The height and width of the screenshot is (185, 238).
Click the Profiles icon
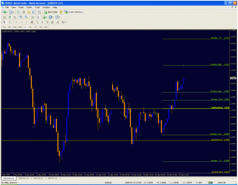coord(11,12)
